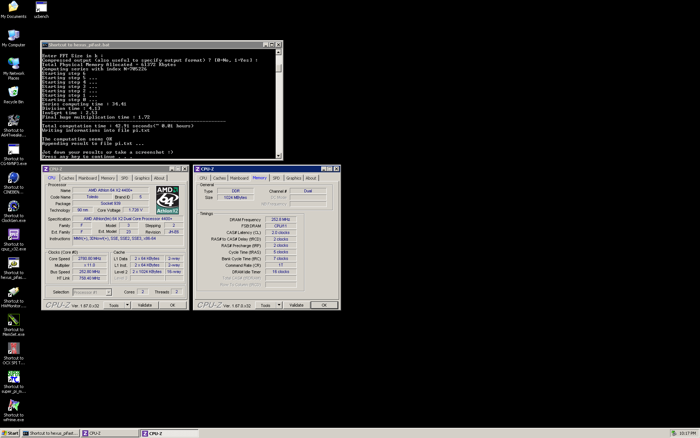Screen dimensions: 700x438
Task: Open SPD tab in right CPU-Z window
Action: pos(276,178)
